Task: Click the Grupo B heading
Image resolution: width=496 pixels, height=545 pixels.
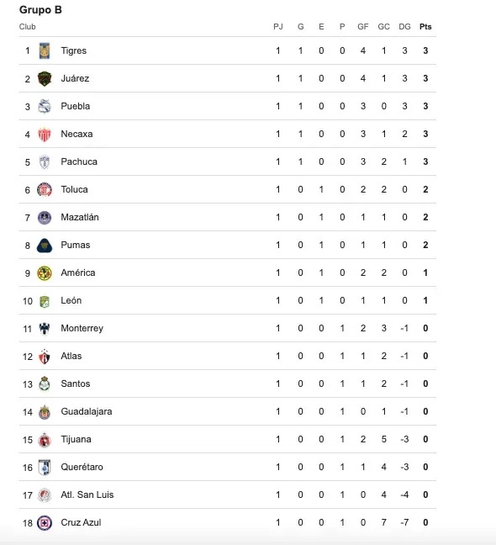Action: [40, 10]
